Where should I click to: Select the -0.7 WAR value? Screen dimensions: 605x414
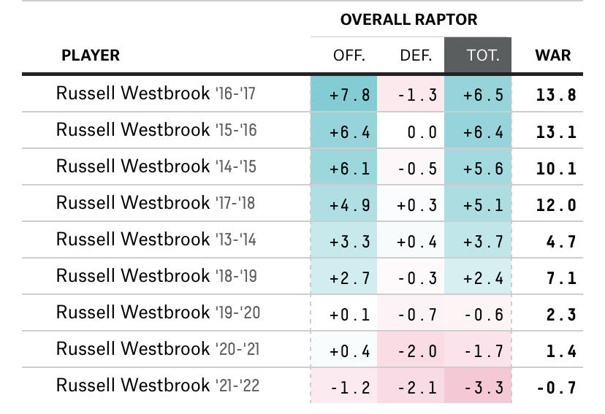[556, 387]
